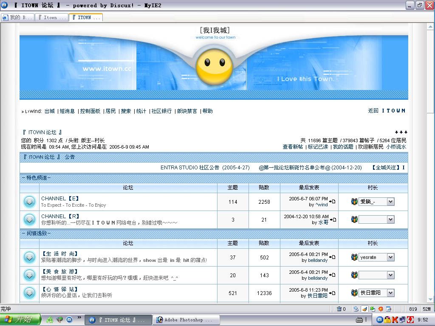Click the three arrows icon right of forum title
The width and height of the screenshot is (435, 326).
pyautogui.click(x=401, y=132)
